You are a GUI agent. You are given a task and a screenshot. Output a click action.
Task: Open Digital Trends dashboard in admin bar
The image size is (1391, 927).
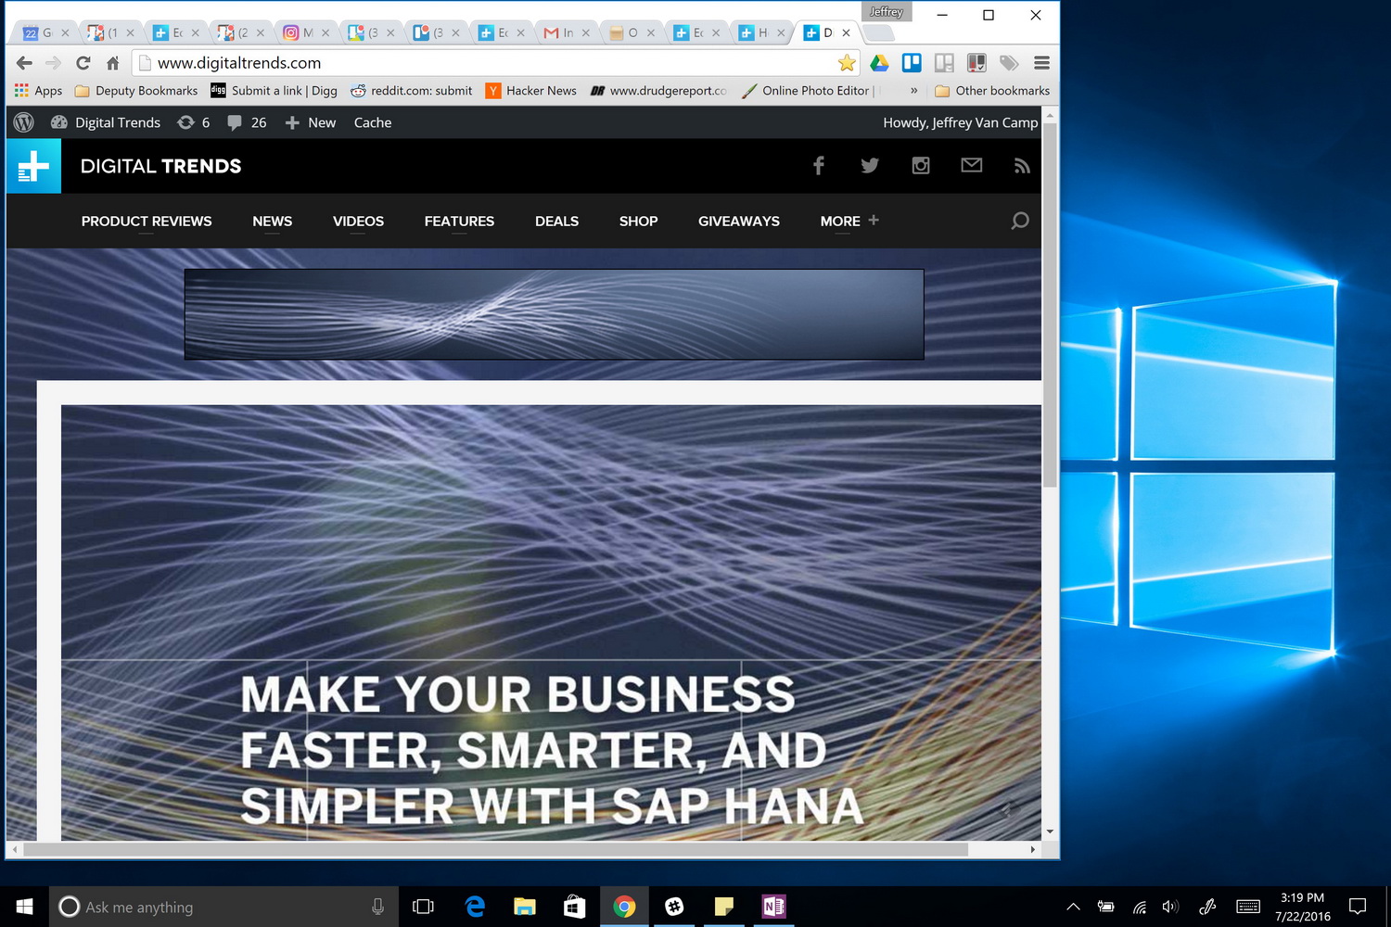point(105,122)
